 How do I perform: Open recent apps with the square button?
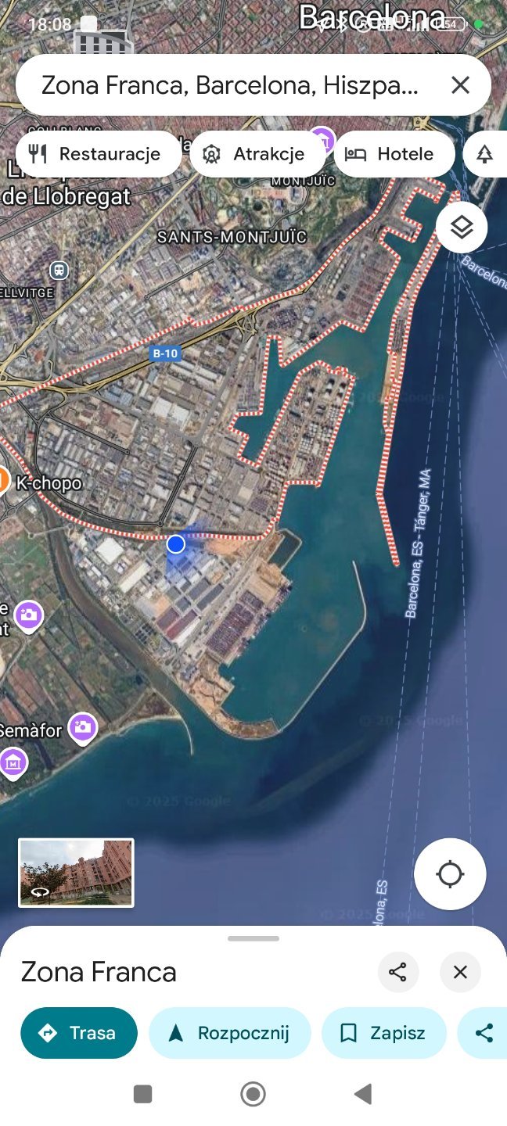[142, 1094]
